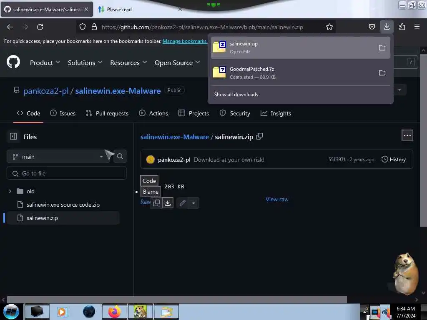View site security padlock info
This screenshot has height=320, width=427.
[x=94, y=27]
